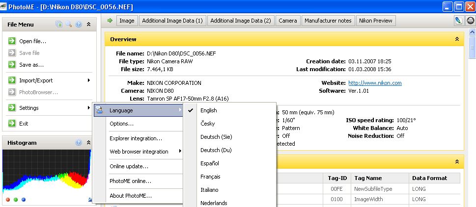Toggle the blue channel in histogram
The width and height of the screenshot is (476, 207).
click(24, 200)
